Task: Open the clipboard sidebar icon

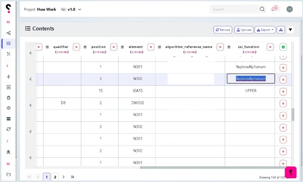Action: pyautogui.click(x=8, y=98)
